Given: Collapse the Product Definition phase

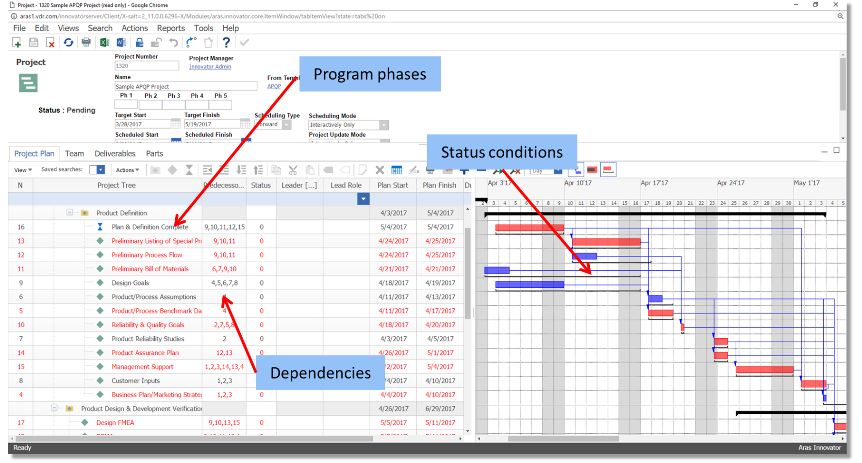Looking at the screenshot, I should click(x=68, y=213).
